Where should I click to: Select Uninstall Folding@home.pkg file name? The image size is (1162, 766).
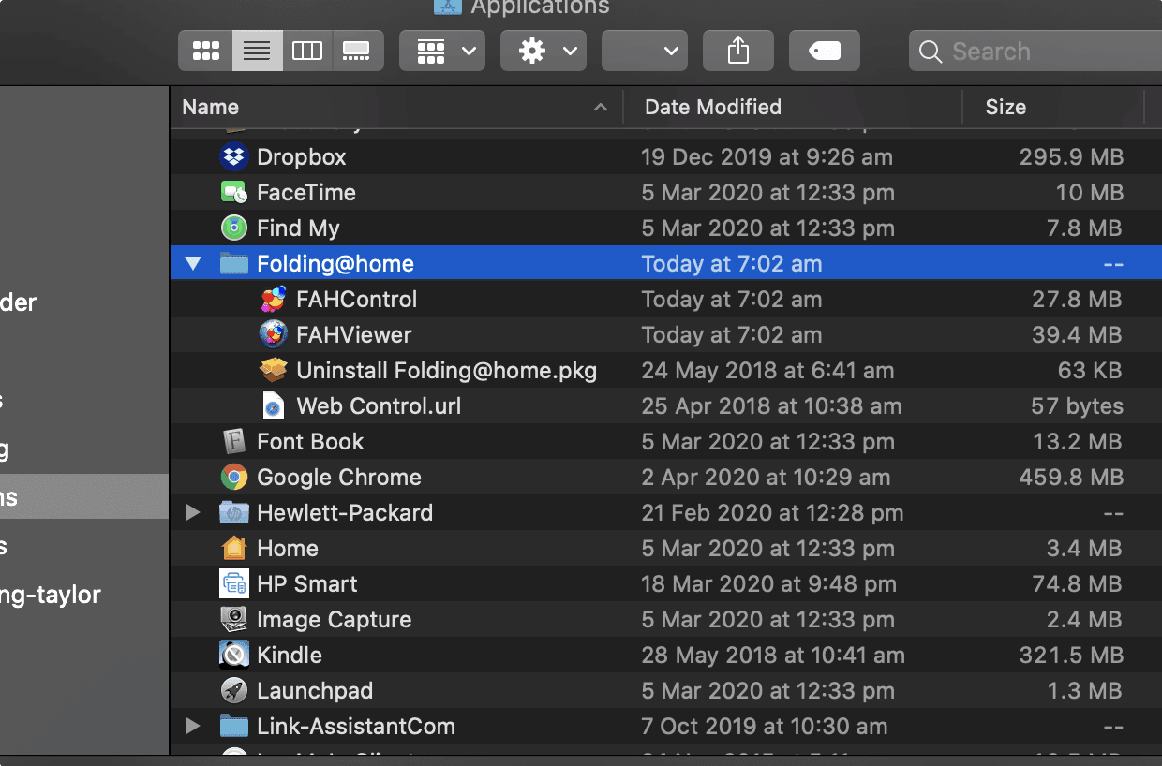pos(447,370)
